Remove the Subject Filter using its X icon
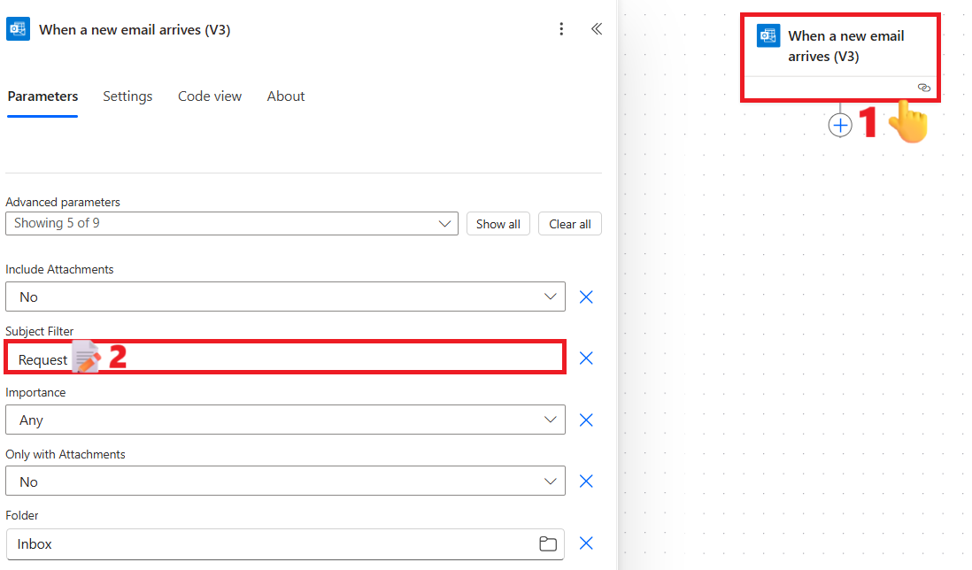The width and height of the screenshot is (972, 570). point(586,358)
